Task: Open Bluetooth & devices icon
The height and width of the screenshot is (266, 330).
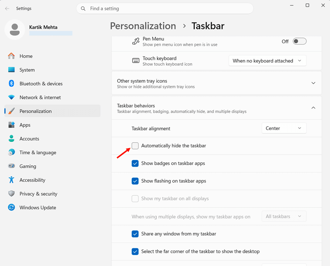Action: point(11,83)
